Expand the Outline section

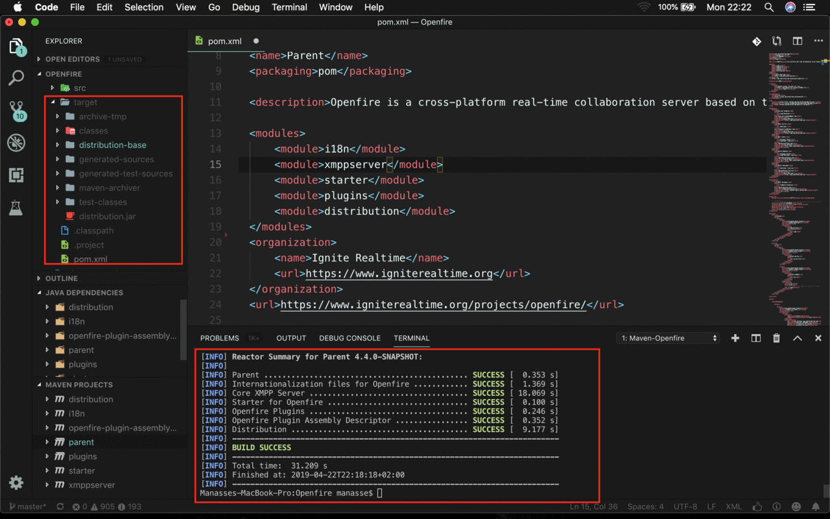click(x=61, y=278)
